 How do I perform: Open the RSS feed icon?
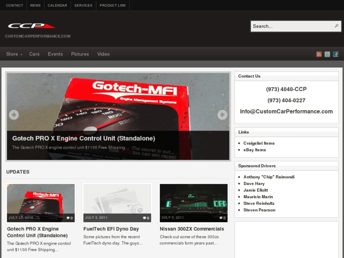[x=319, y=54]
